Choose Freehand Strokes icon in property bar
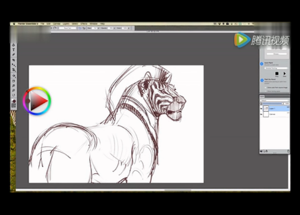The width and height of the screenshot is (300, 215). [80, 28]
